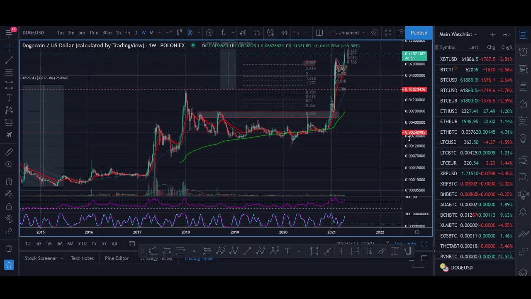Open the select layout icon

[x=319, y=33]
